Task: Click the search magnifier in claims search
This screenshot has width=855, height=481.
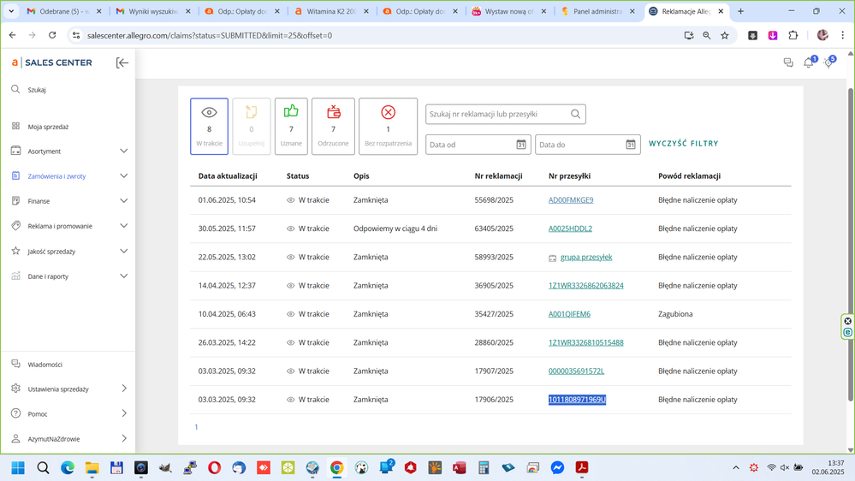Action: (575, 114)
